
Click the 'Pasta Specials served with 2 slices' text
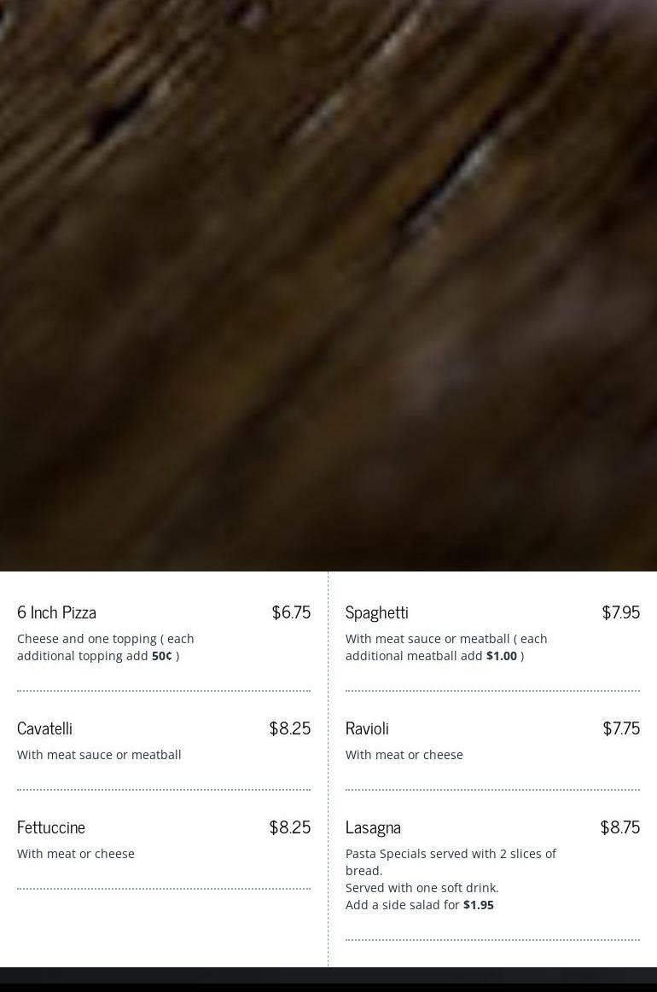coord(451,854)
